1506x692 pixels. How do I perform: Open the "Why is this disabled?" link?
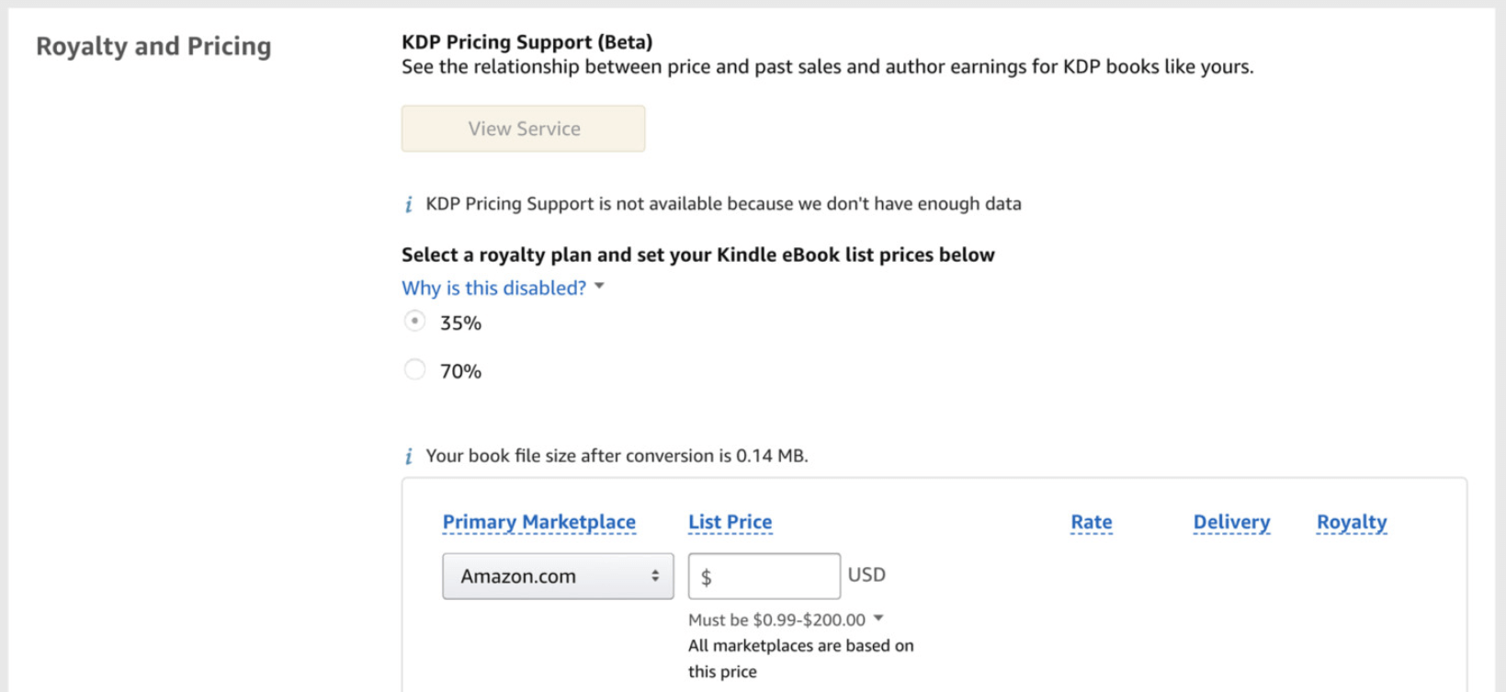(x=493, y=288)
